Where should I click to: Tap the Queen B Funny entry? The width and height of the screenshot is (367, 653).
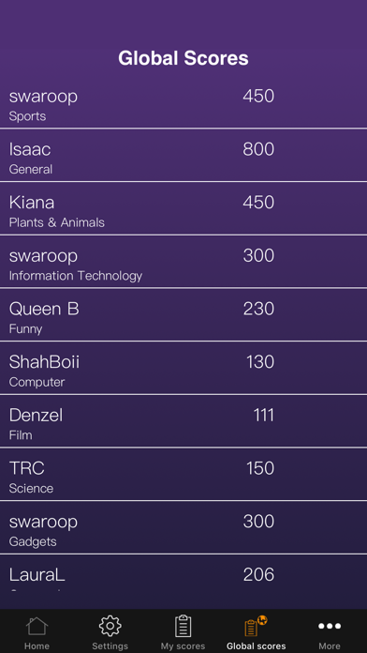183,315
